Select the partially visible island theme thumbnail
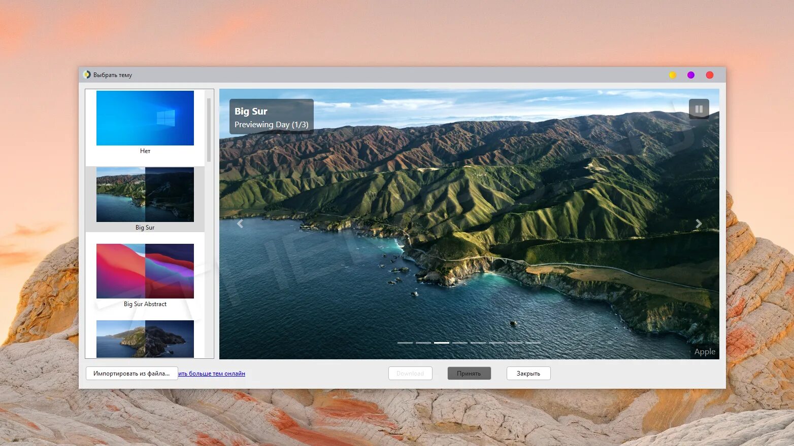Screen dimensions: 794x446 [145, 339]
